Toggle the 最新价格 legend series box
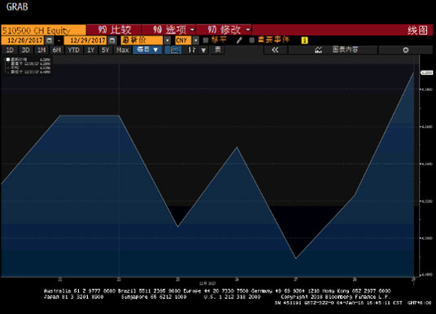436x314 pixels. tap(8, 59)
